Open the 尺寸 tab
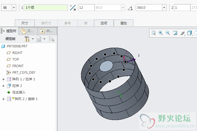 pos(25,23)
